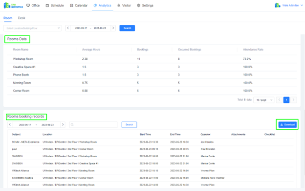Switch to the Room tab
Viewport: 305px width, 191px height.
pos(8,18)
